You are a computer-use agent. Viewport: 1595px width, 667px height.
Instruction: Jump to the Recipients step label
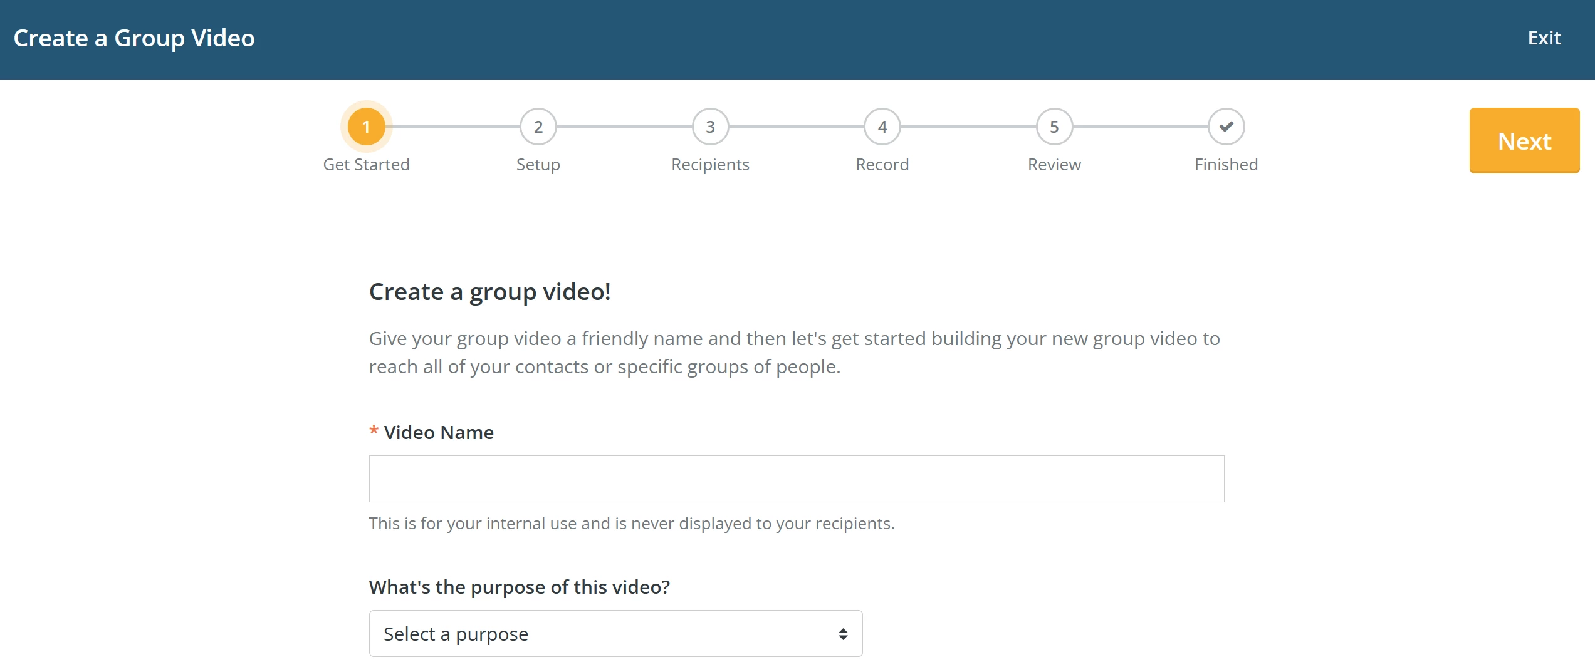(710, 164)
